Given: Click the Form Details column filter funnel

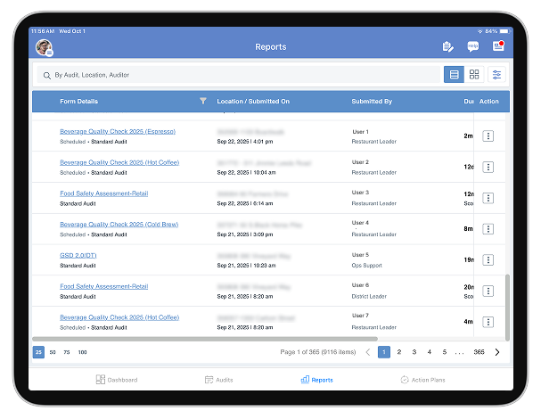Looking at the screenshot, I should (203, 102).
